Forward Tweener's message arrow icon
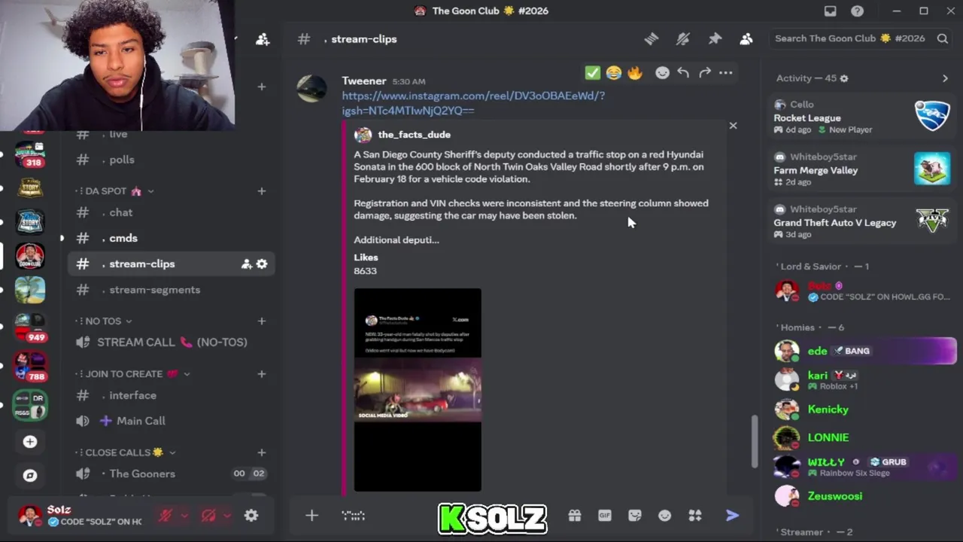 [704, 72]
